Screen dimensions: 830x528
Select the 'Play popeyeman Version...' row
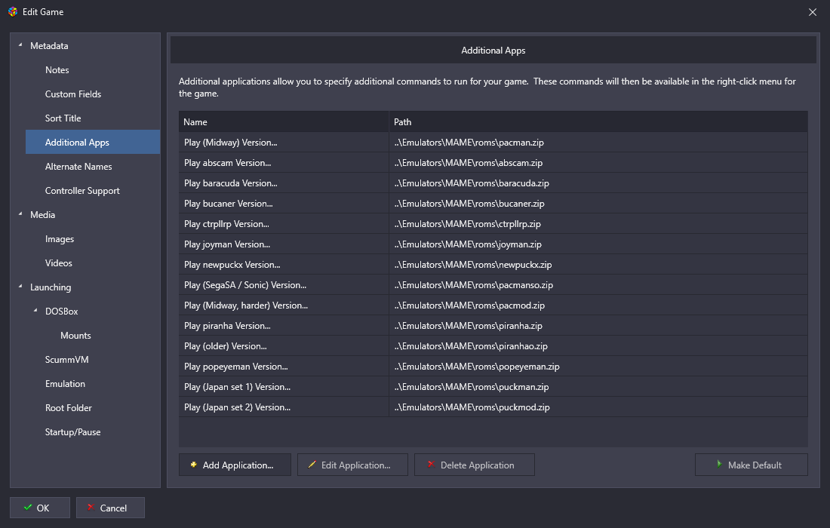pos(493,366)
